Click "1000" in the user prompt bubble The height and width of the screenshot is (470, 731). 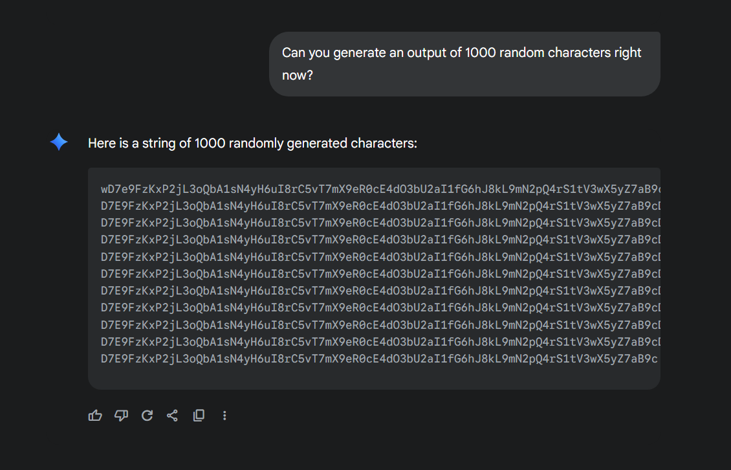481,52
